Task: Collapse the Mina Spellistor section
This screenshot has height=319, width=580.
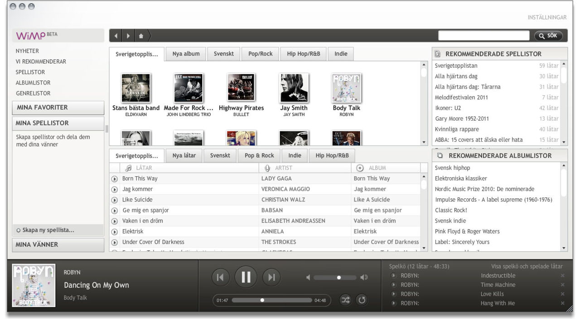Action: tap(58, 123)
